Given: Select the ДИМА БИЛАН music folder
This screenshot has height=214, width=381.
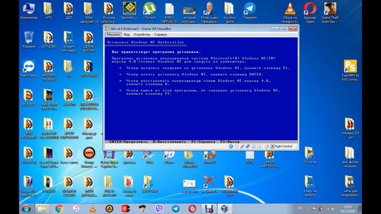Looking at the screenshot, I should pos(89,42).
